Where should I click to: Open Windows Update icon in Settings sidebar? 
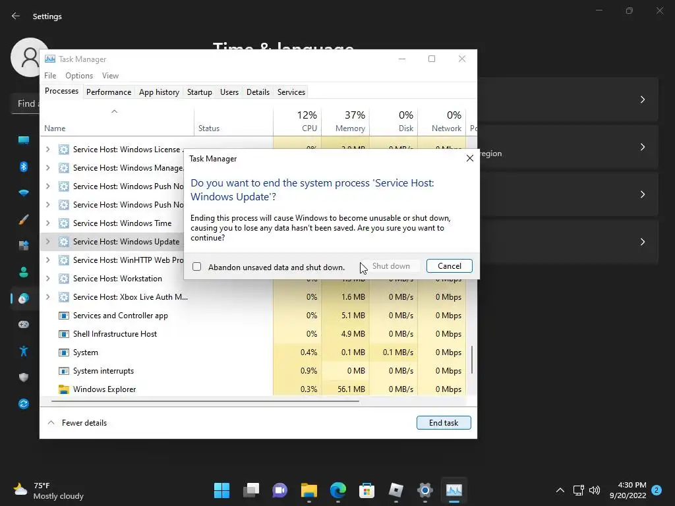pyautogui.click(x=24, y=404)
